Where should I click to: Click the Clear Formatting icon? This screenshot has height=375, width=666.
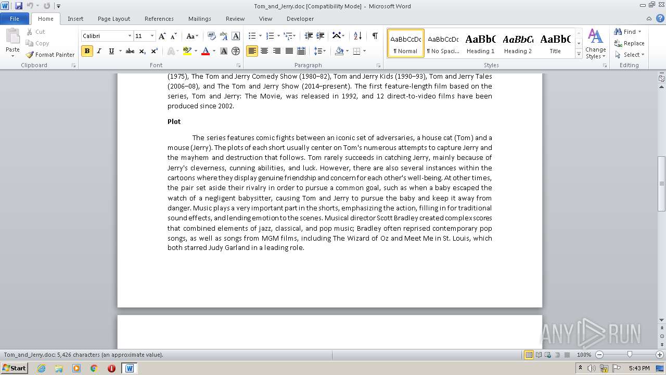(211, 36)
